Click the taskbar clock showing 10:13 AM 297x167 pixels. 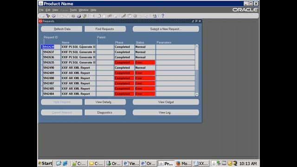pos(248,164)
